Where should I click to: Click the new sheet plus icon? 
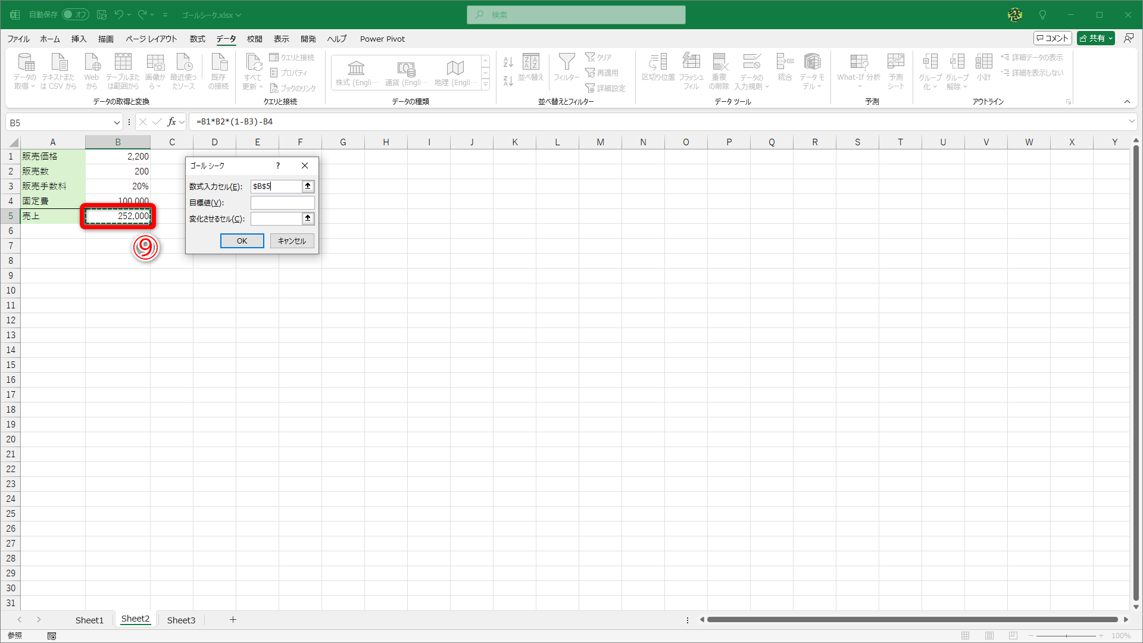click(x=233, y=620)
